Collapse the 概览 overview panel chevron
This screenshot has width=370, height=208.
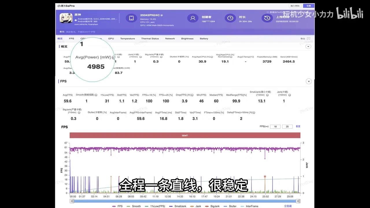pyautogui.click(x=308, y=46)
